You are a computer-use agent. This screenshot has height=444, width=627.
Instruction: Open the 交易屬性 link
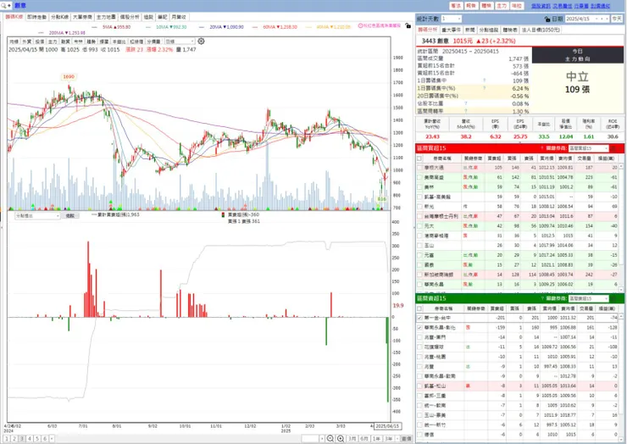click(x=563, y=6)
